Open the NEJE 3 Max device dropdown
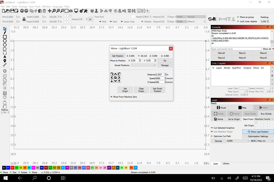The height and width of the screenshot is (182, 274). click(x=262, y=141)
